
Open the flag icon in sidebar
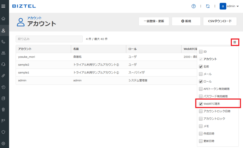3,121
